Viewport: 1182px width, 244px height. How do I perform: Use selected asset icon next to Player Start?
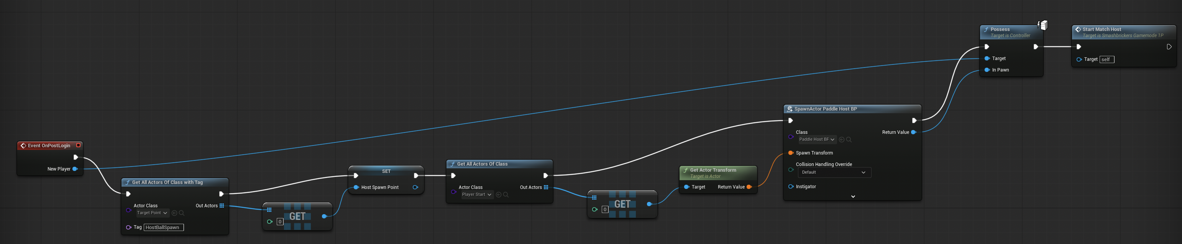tap(499, 195)
